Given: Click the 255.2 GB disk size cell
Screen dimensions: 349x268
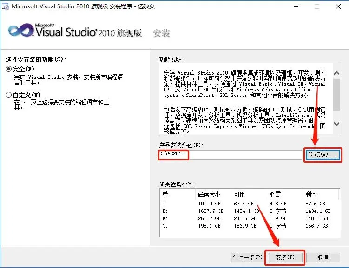Looking at the screenshot, I should [x=209, y=218].
